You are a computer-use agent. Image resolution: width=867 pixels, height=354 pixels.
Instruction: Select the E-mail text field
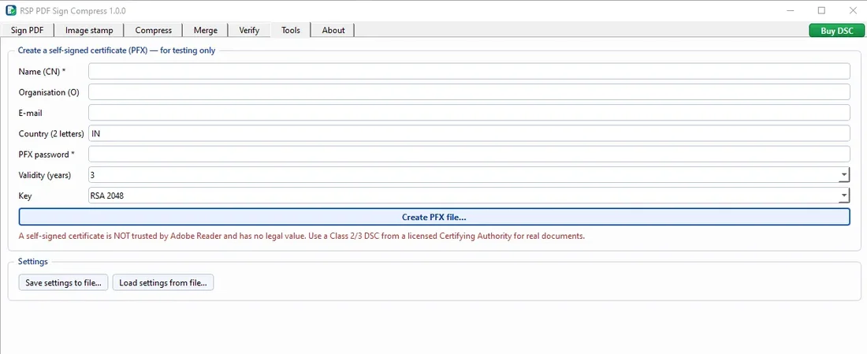coord(469,112)
